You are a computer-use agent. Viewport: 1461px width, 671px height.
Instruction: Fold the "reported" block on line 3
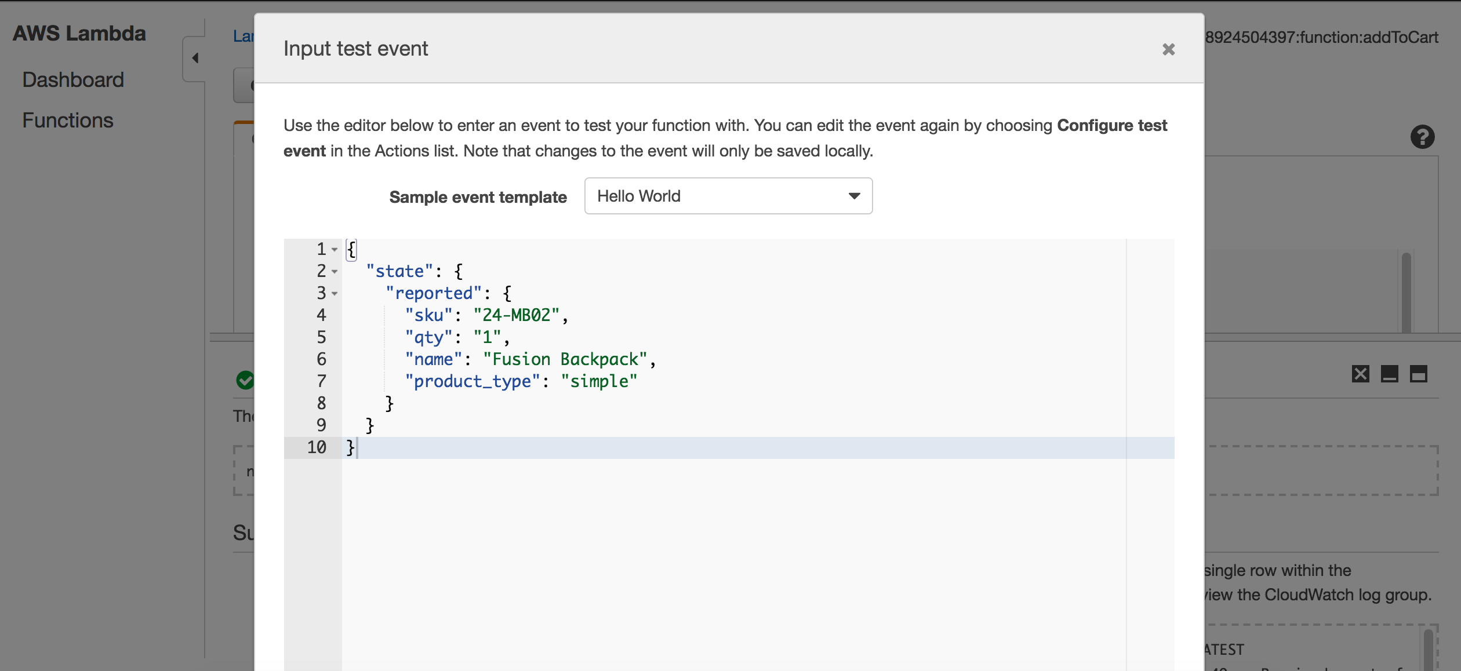(335, 294)
